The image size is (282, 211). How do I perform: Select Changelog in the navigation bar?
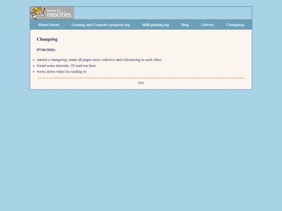click(x=235, y=25)
